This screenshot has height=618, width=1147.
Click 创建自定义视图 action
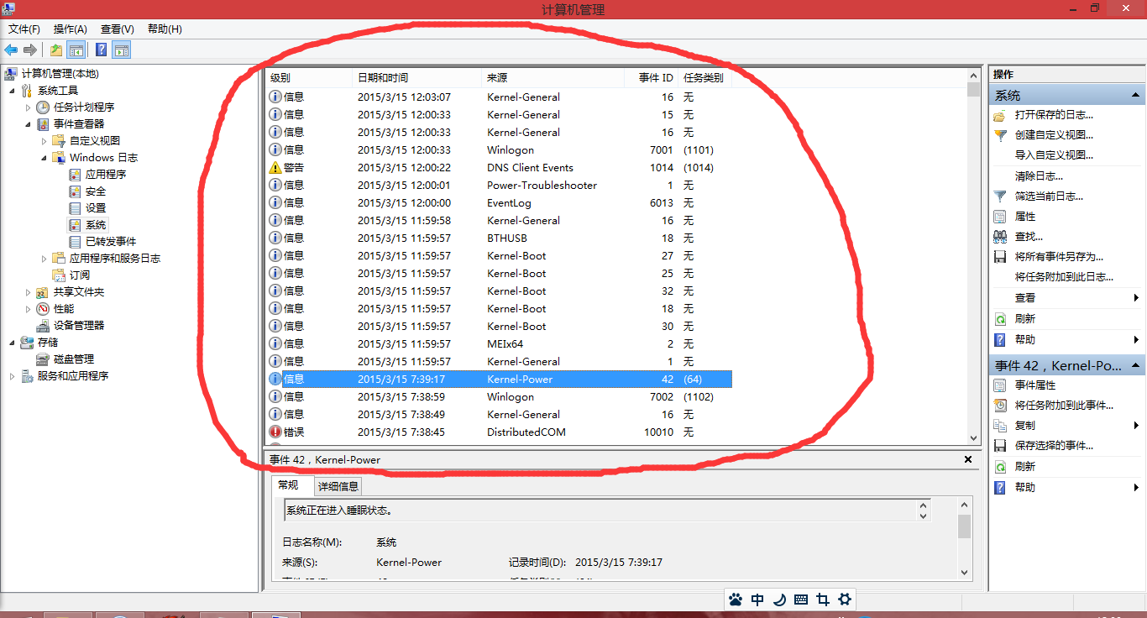(1054, 135)
